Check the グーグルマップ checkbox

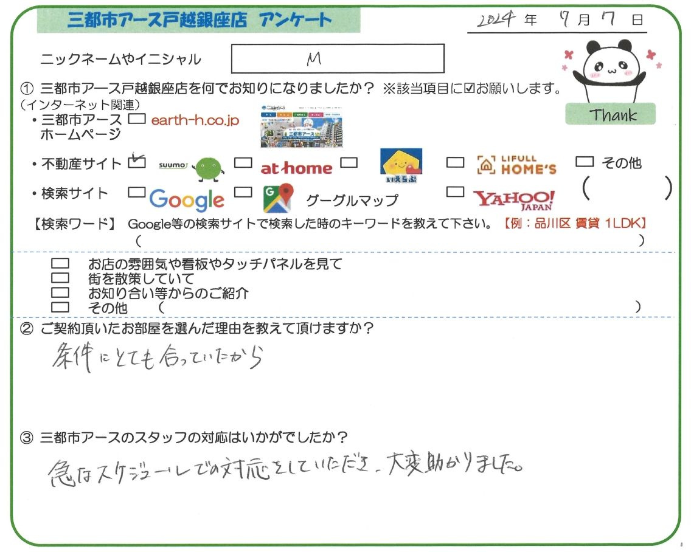pyautogui.click(x=243, y=192)
